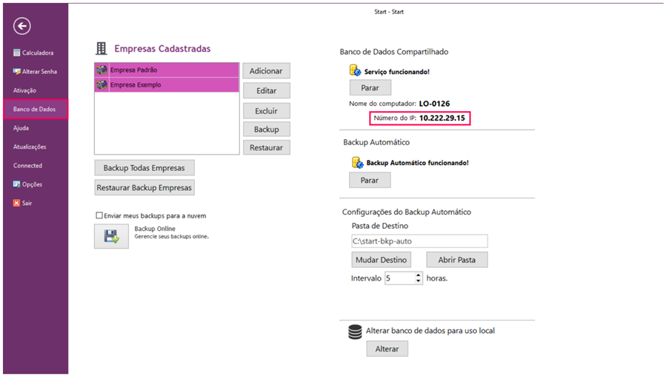Click the back arrow circle icon

click(22, 27)
